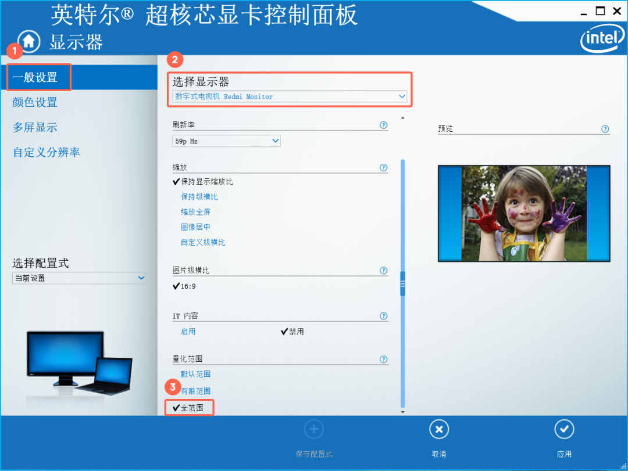Open the 一般设置 tab
Viewport: 628px width, 471px height.
pyautogui.click(x=78, y=77)
